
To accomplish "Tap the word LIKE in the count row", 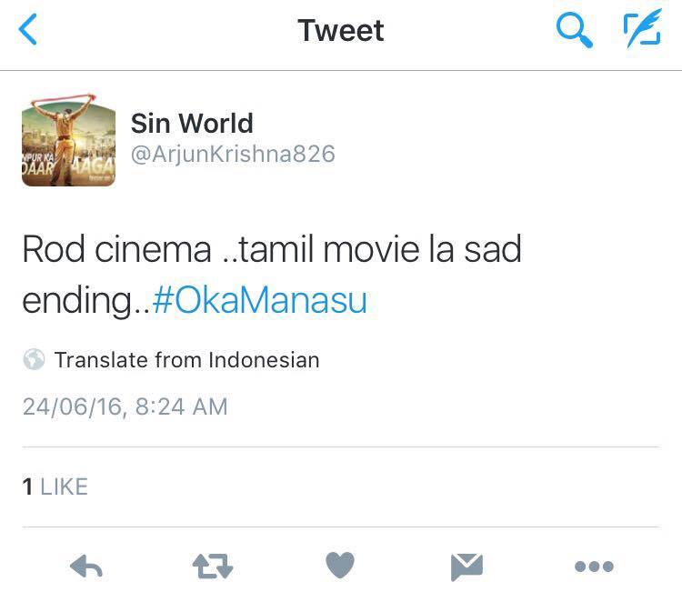I will tap(64, 487).
